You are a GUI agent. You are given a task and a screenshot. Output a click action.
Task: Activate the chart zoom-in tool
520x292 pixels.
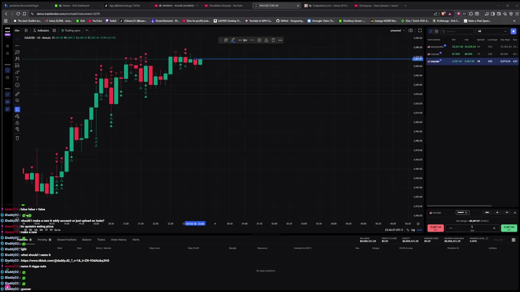click(x=17, y=100)
